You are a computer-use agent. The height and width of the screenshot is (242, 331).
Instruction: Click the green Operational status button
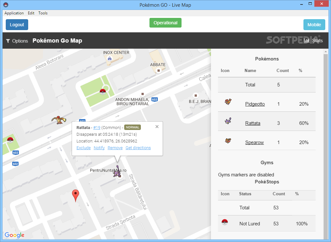click(x=165, y=23)
